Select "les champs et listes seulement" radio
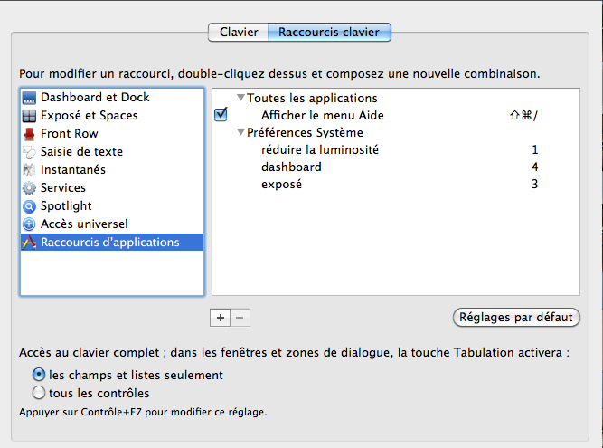 (39, 375)
